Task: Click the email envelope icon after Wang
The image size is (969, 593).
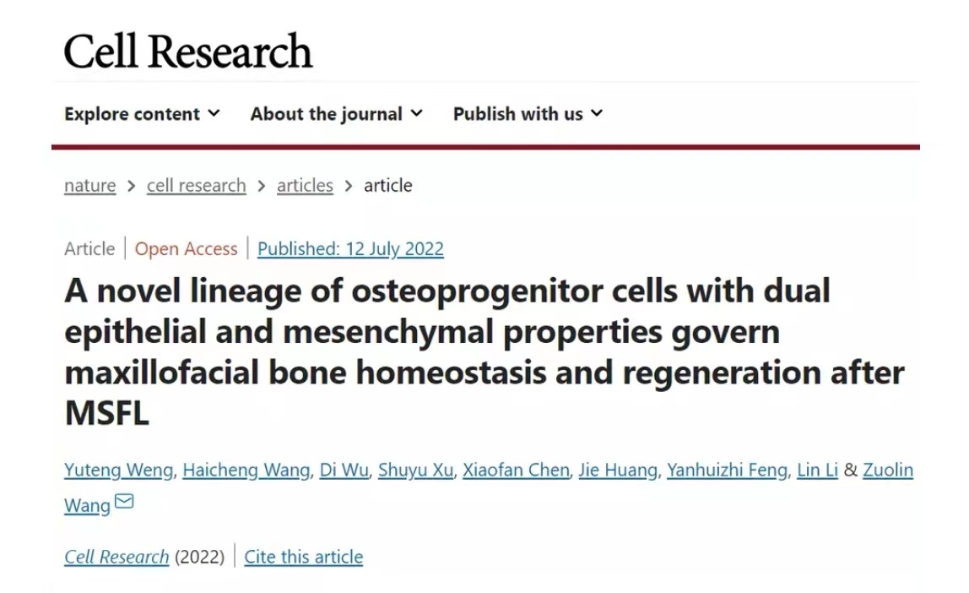Action: point(124,503)
